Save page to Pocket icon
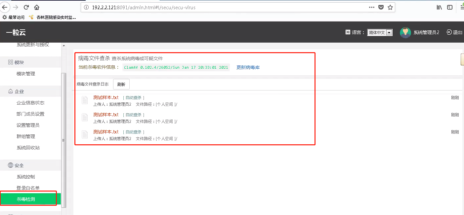 (x=381, y=7)
